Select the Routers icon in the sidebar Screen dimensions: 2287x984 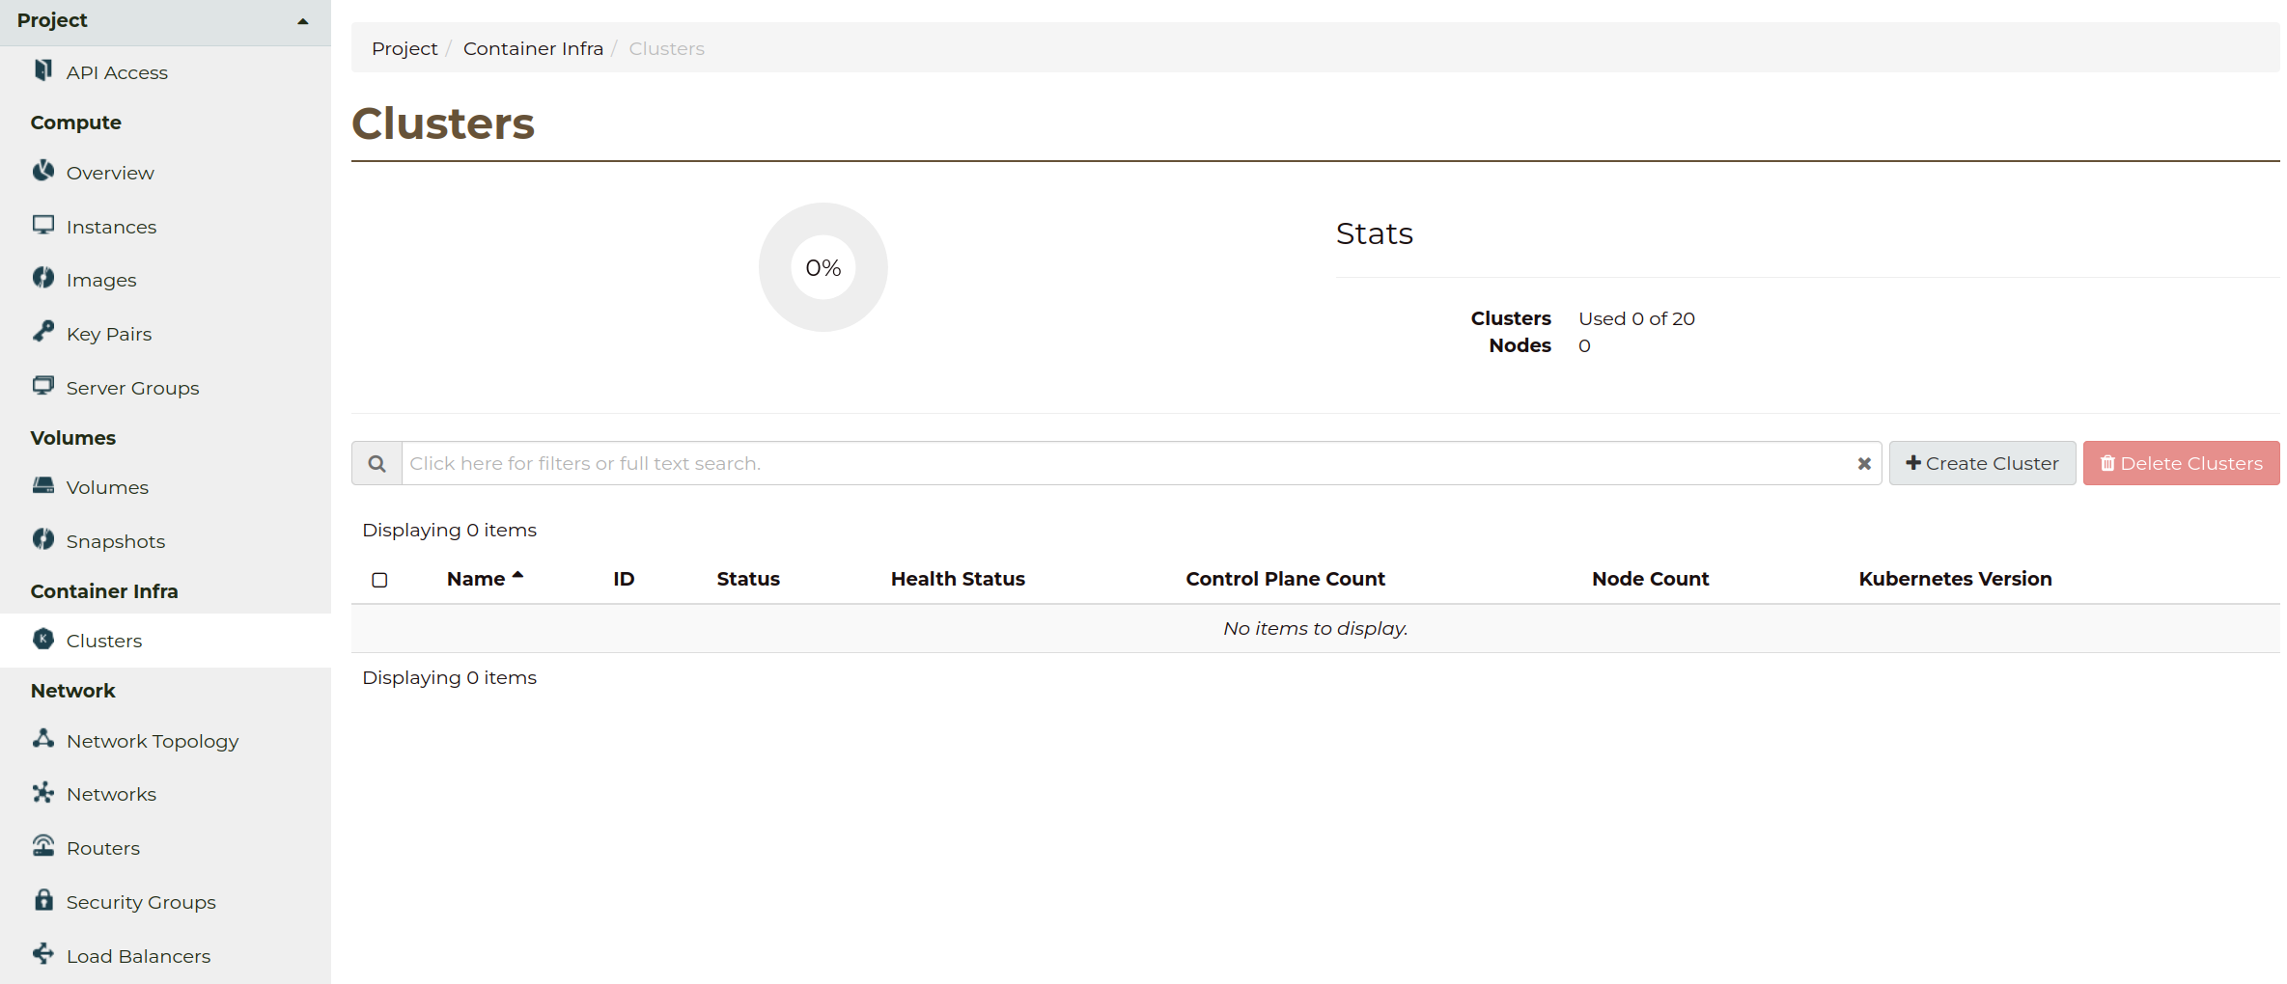click(x=42, y=845)
